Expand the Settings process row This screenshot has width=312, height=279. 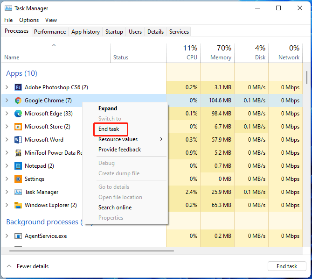[x=7, y=179]
